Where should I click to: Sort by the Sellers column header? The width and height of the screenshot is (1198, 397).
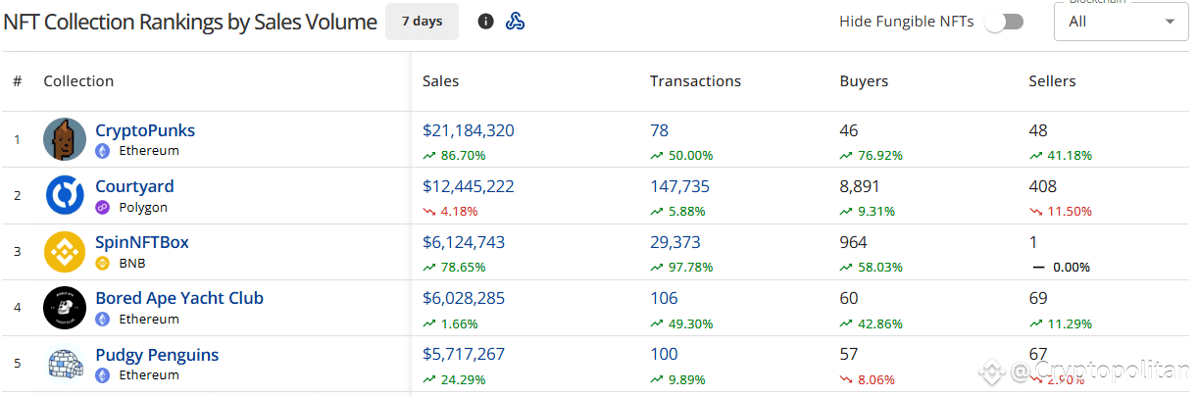click(x=1052, y=81)
